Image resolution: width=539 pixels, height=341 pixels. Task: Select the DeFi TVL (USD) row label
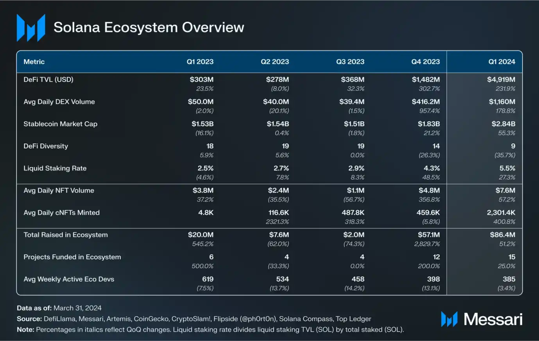(48, 80)
